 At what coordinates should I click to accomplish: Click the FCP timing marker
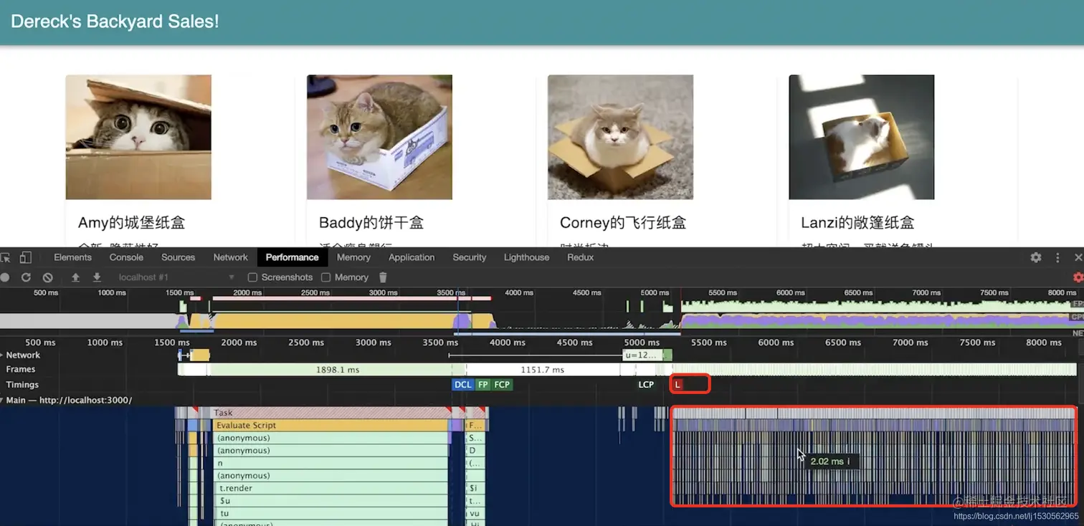502,385
